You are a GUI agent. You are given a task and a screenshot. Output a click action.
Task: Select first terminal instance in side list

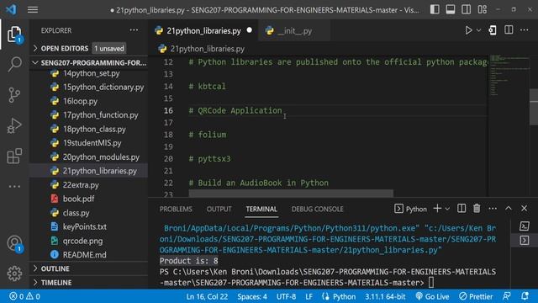525,226
